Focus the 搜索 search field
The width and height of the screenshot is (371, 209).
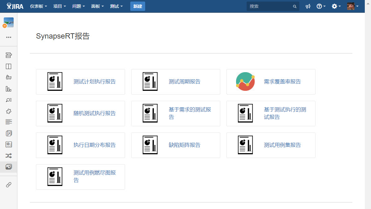(273, 6)
